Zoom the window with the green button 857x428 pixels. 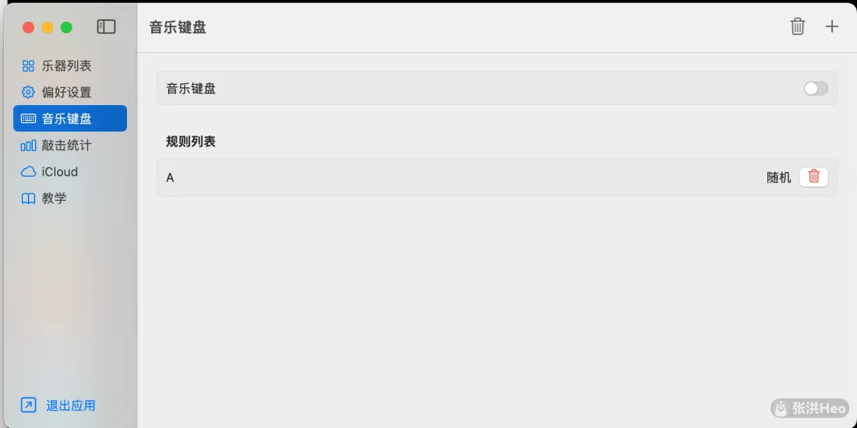(66, 27)
